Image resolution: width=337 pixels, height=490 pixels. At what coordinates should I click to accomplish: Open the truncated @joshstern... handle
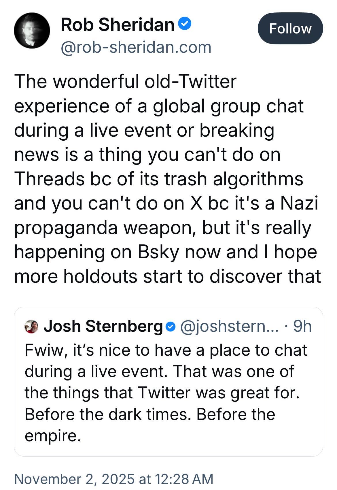click(229, 326)
